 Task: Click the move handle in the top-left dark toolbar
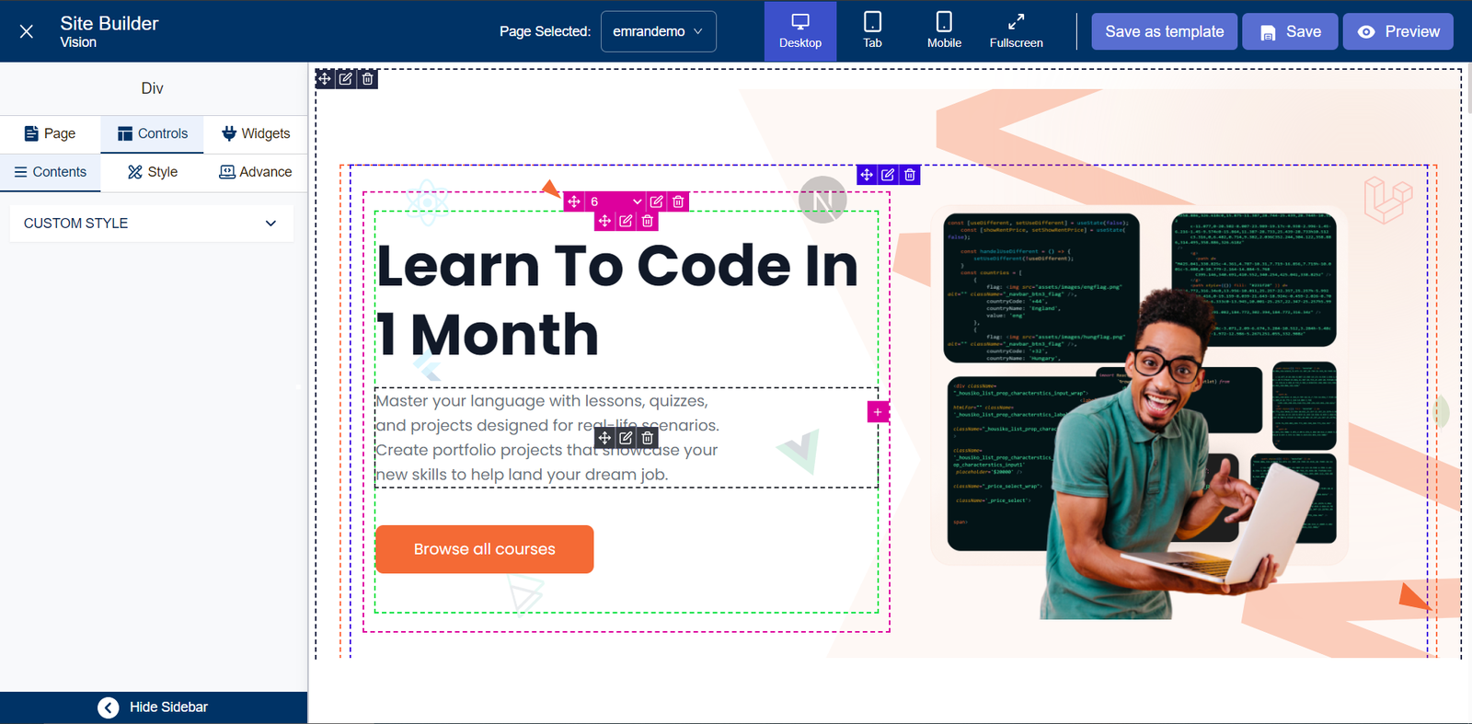[x=325, y=79]
